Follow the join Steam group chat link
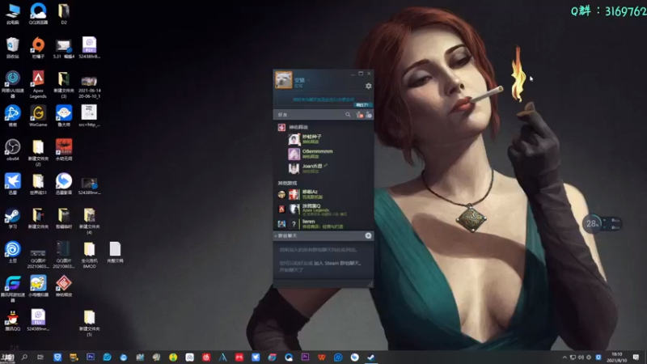 click(x=336, y=264)
